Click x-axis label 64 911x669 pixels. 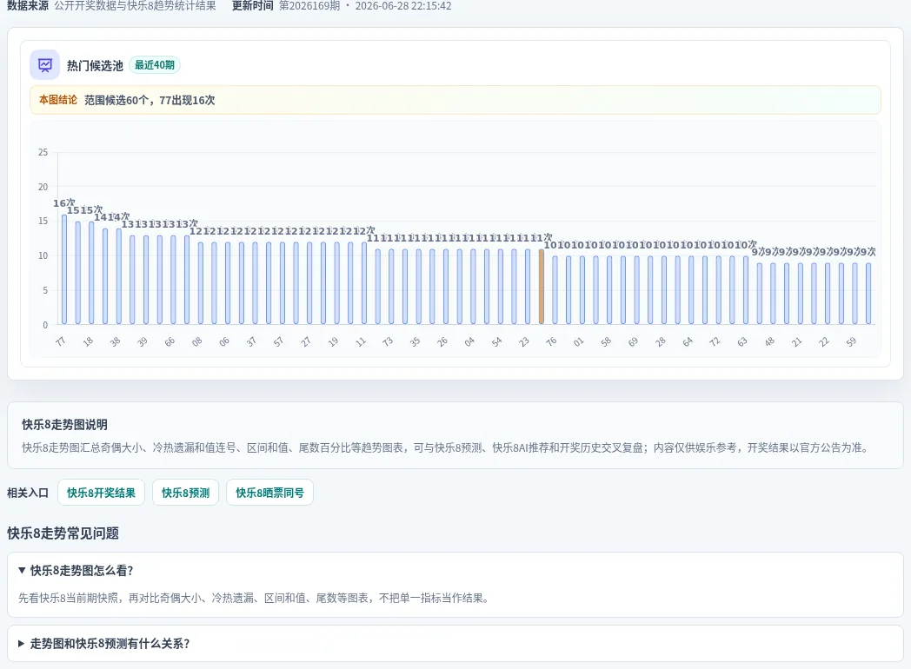pyautogui.click(x=688, y=341)
